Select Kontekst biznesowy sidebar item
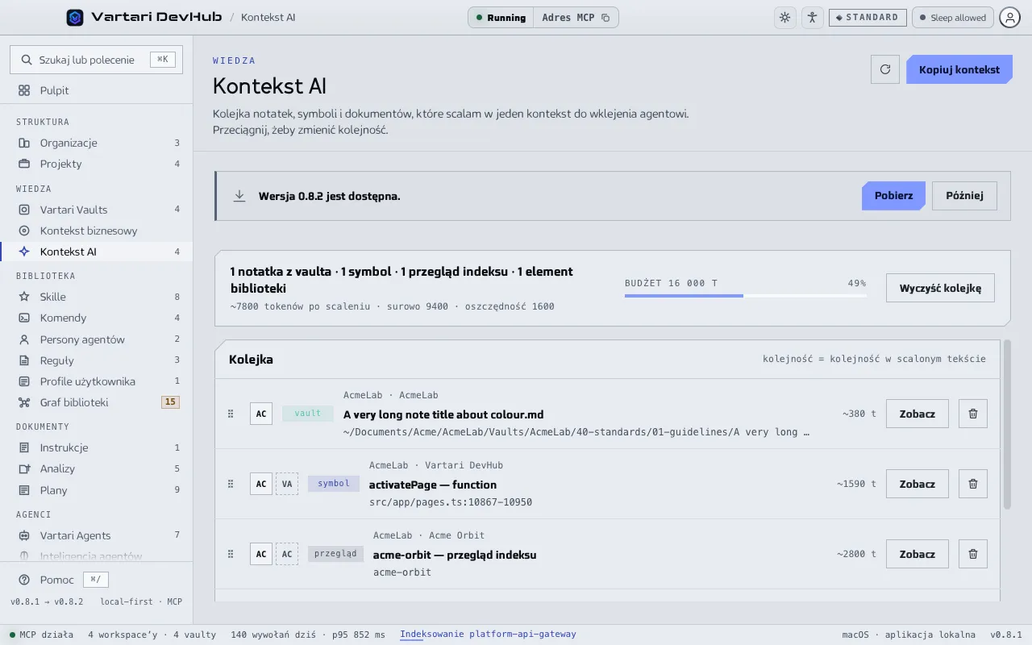This screenshot has width=1032, height=645. 97,231
